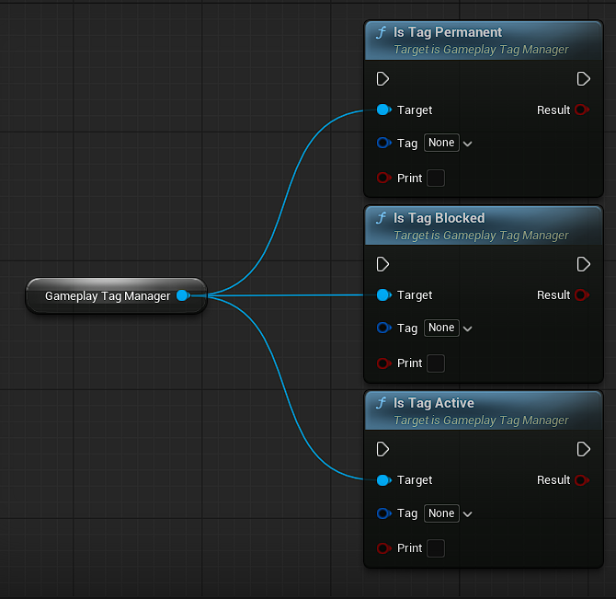Image resolution: width=616 pixels, height=599 pixels.
Task: Click output execution pin on Is Tag Active
Action: 583,449
